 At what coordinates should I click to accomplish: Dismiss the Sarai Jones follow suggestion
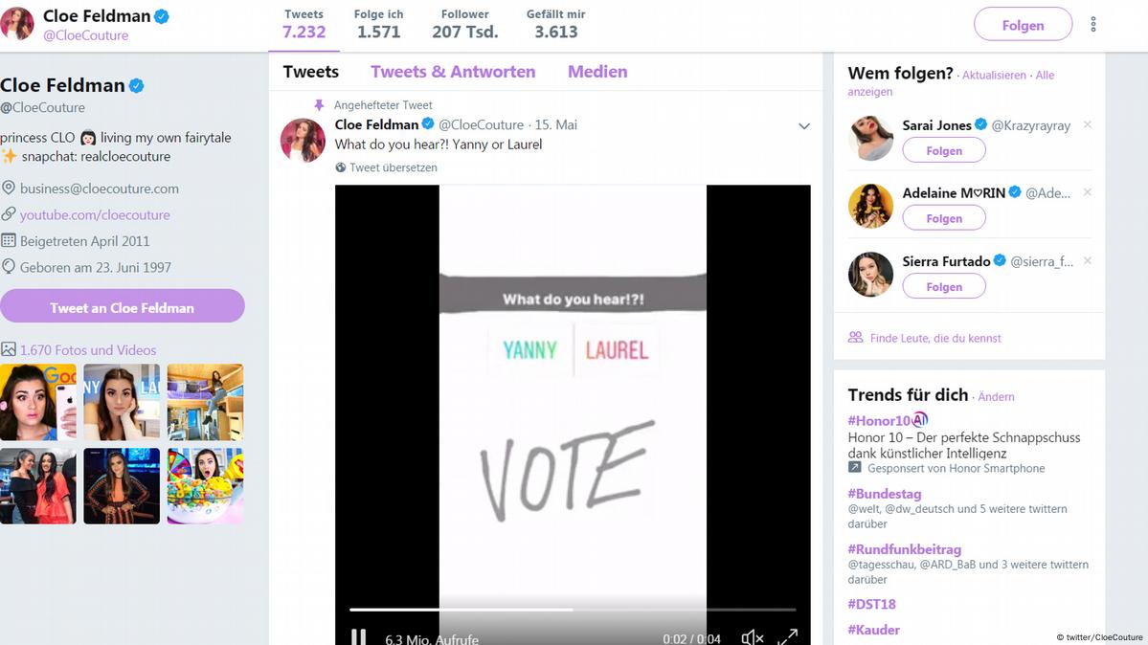pyautogui.click(x=1088, y=124)
